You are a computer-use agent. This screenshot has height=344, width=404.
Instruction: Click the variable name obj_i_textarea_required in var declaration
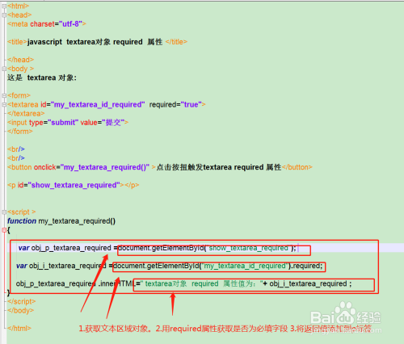pos(68,266)
